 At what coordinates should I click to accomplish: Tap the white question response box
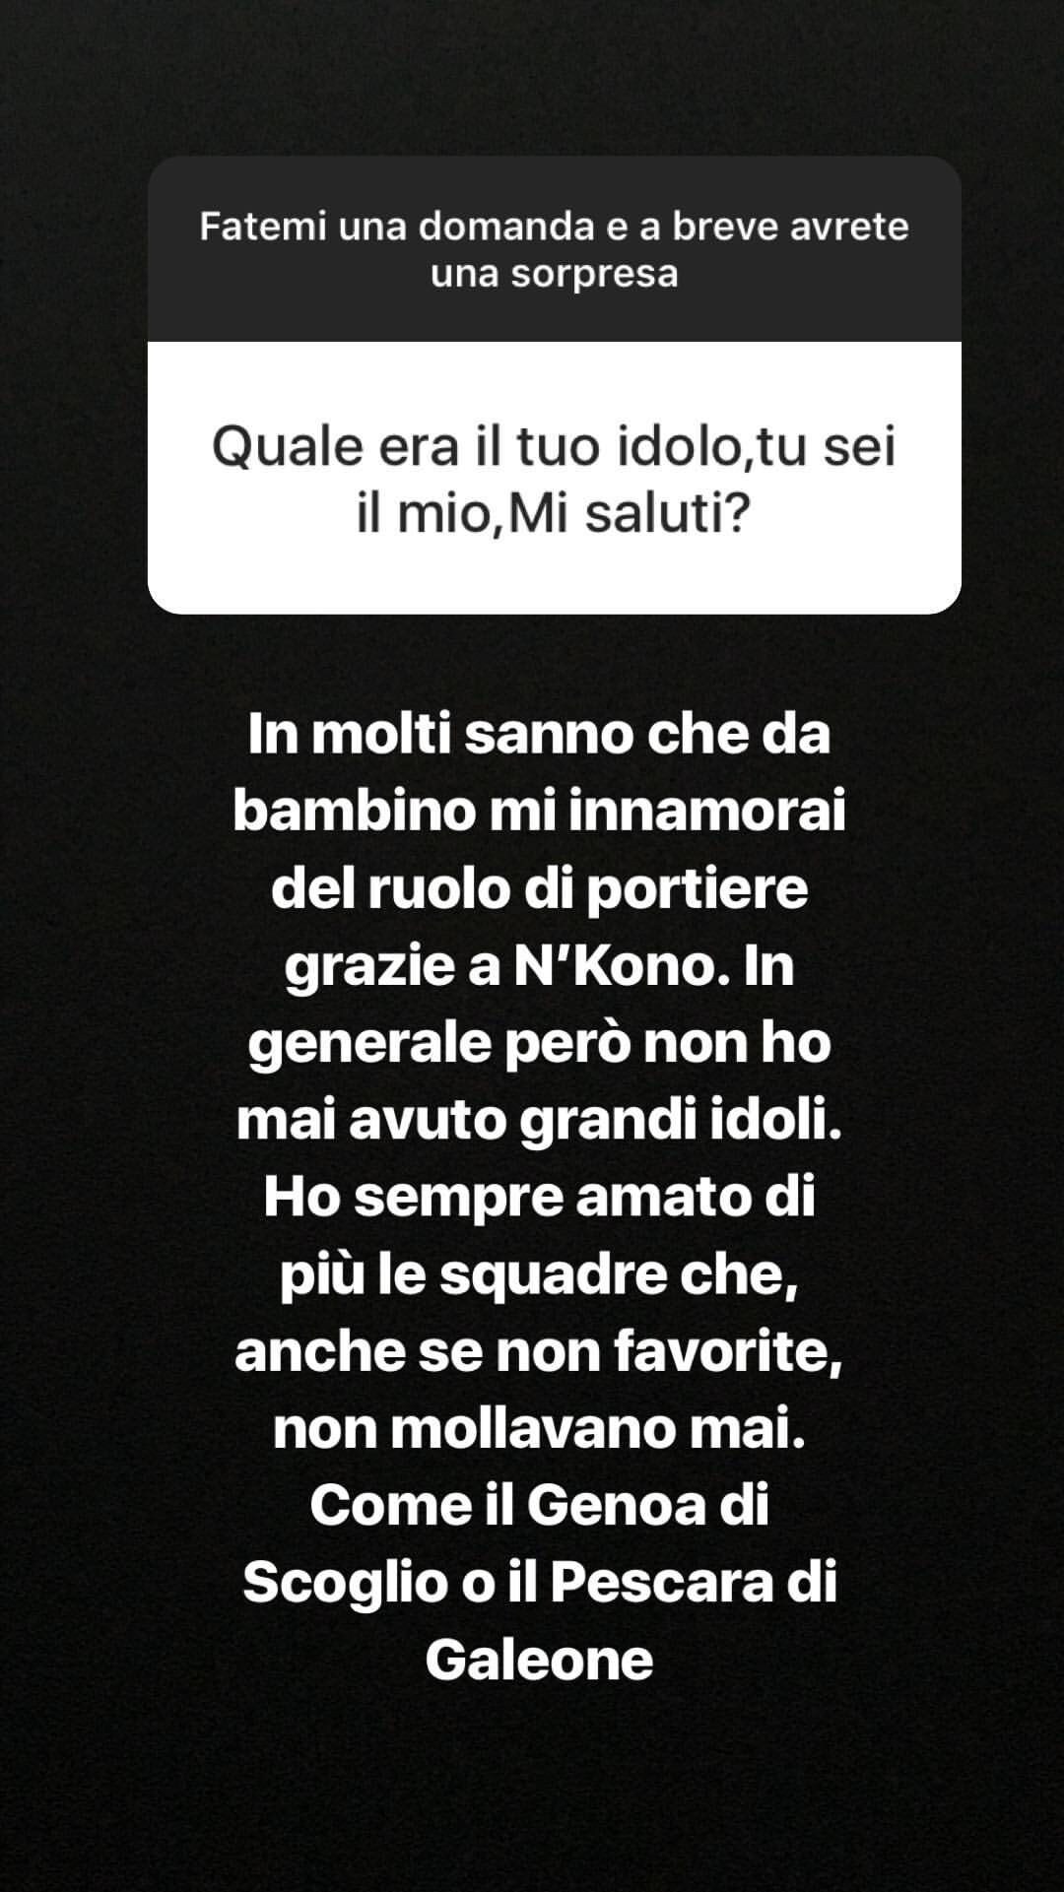(x=555, y=478)
